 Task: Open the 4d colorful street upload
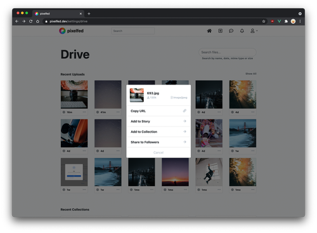[x=209, y=133]
